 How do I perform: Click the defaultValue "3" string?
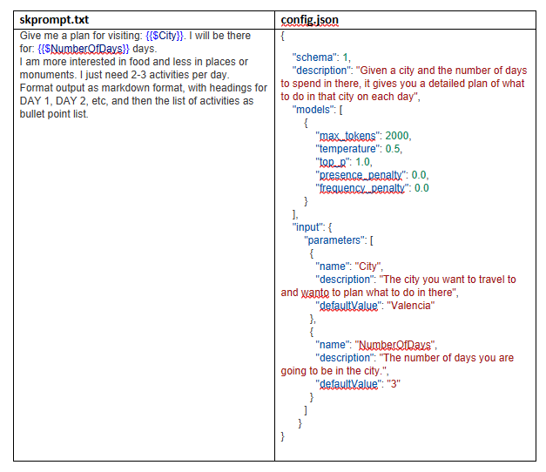394,384
